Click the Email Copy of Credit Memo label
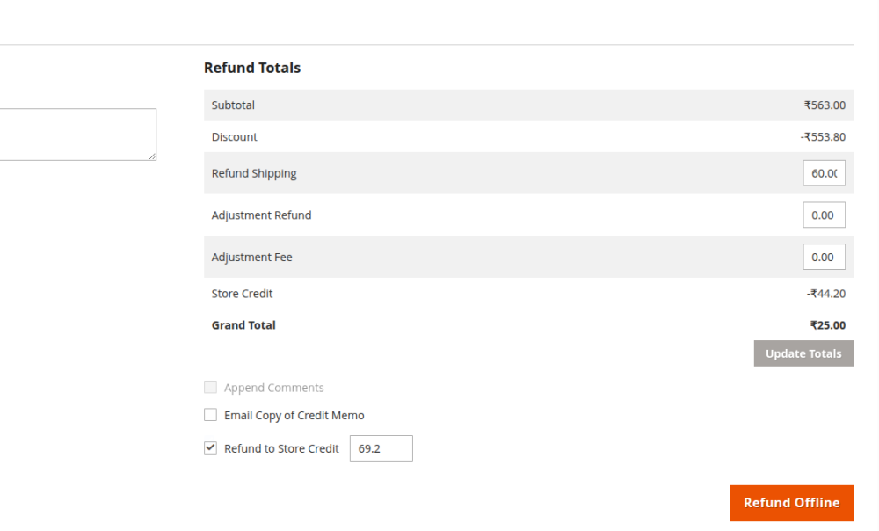The width and height of the screenshot is (879, 531). click(294, 415)
